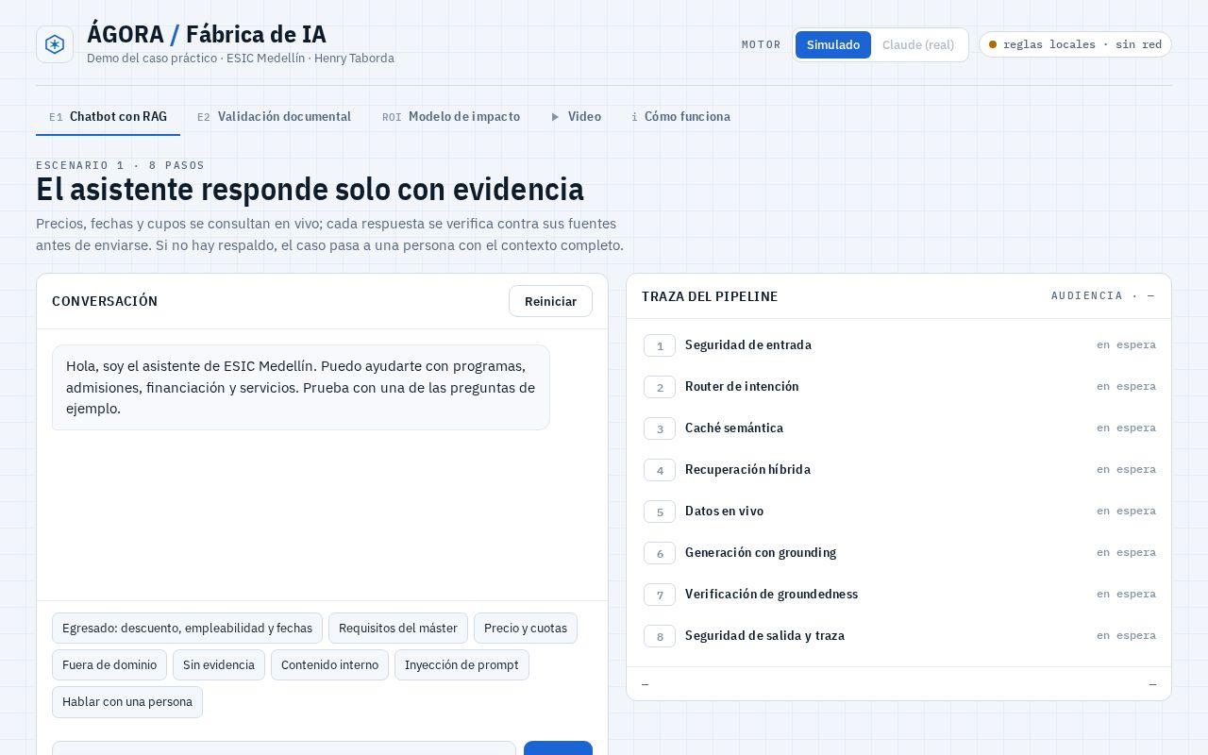Viewport: 1208px width, 755px height.
Task: Open the Chatbot con RAG tab
Action: coord(108,117)
